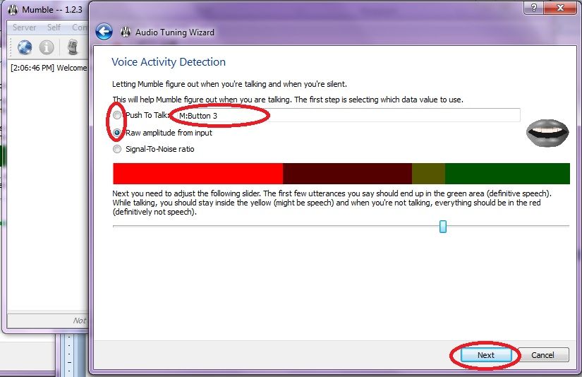Image resolution: width=582 pixels, height=377 pixels.
Task: Click the Mumble icon beside Audio Tuning Wizard
Action: (126, 32)
